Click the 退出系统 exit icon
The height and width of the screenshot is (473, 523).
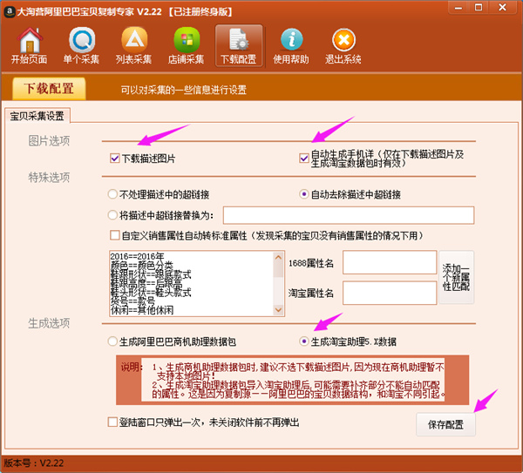click(x=343, y=45)
